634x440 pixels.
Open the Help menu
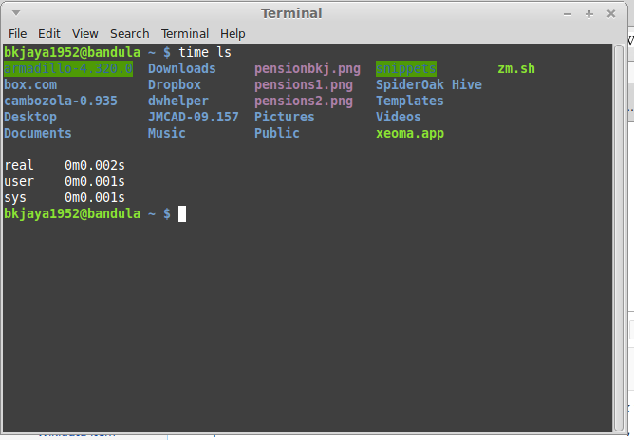233,34
